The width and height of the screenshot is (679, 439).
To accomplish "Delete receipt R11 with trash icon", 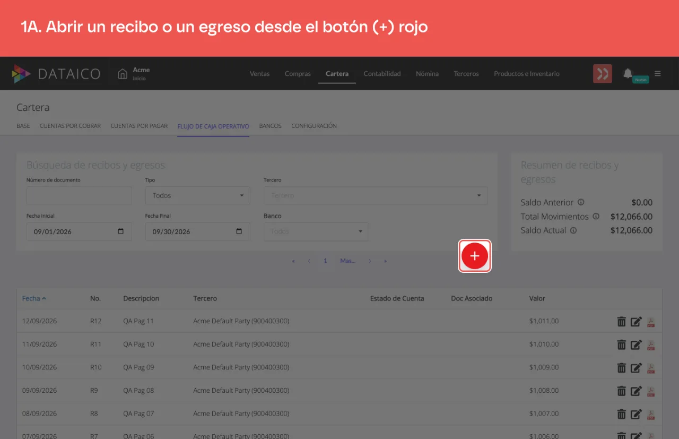I will (621, 345).
